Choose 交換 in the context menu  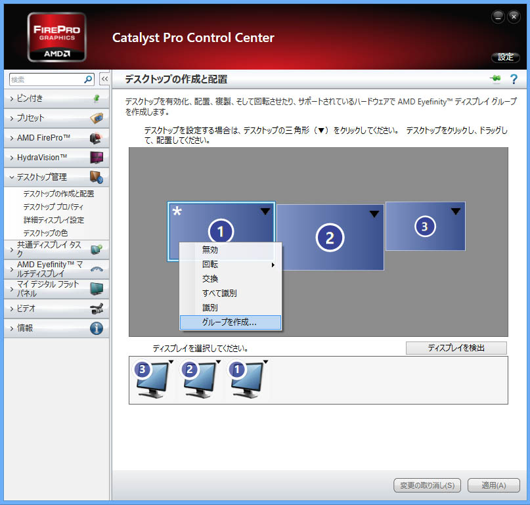click(x=231, y=279)
